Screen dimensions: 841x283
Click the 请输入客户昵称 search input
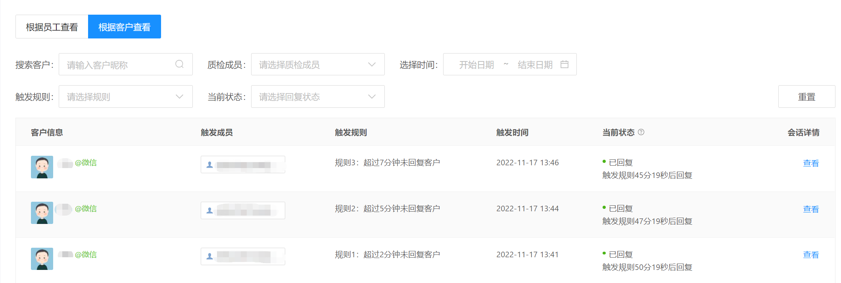tap(126, 64)
